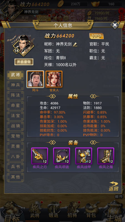Toggle the 开启音效 sound effects button
The width and height of the screenshot is (125, 222).
click(24, 62)
